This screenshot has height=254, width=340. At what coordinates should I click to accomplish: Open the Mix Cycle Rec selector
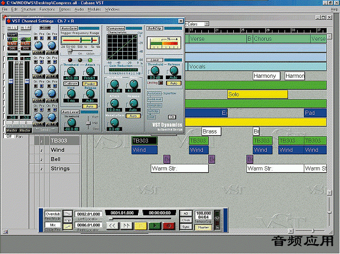(x=53, y=225)
